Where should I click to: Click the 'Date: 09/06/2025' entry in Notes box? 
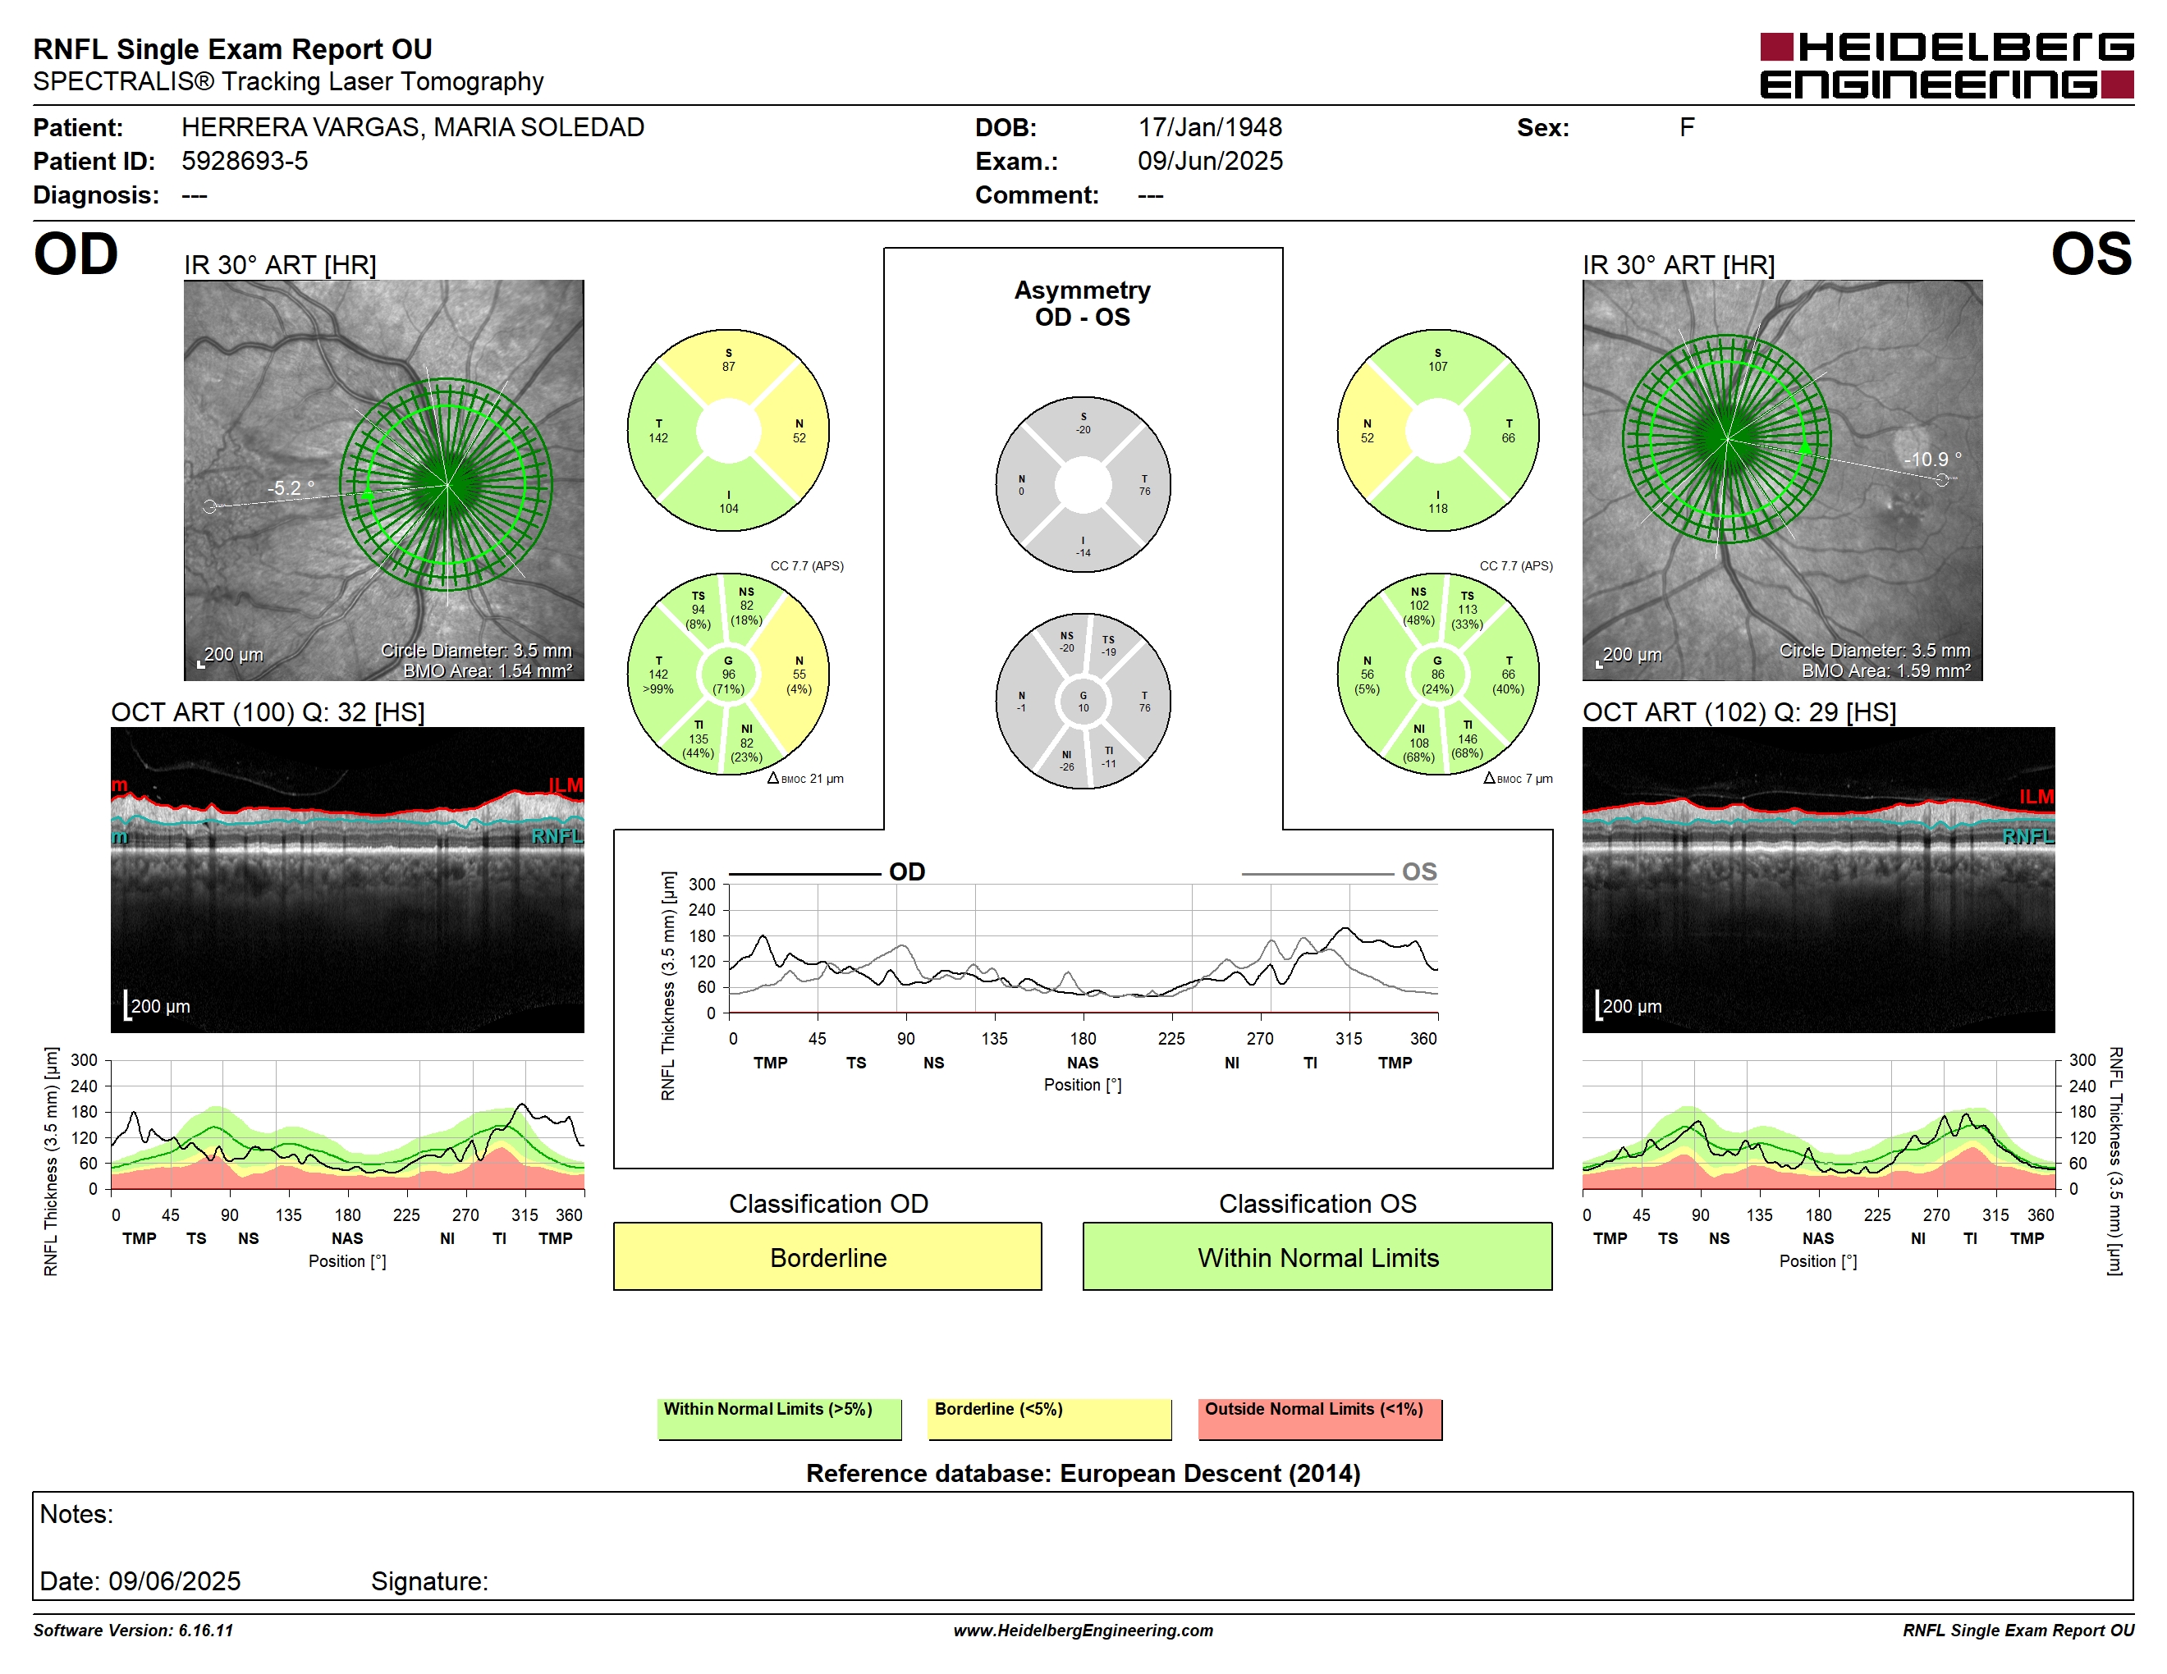pyautogui.click(x=140, y=1580)
